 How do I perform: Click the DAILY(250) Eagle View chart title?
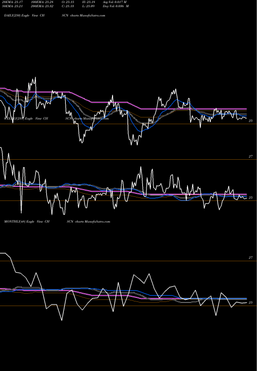tap(54, 15)
